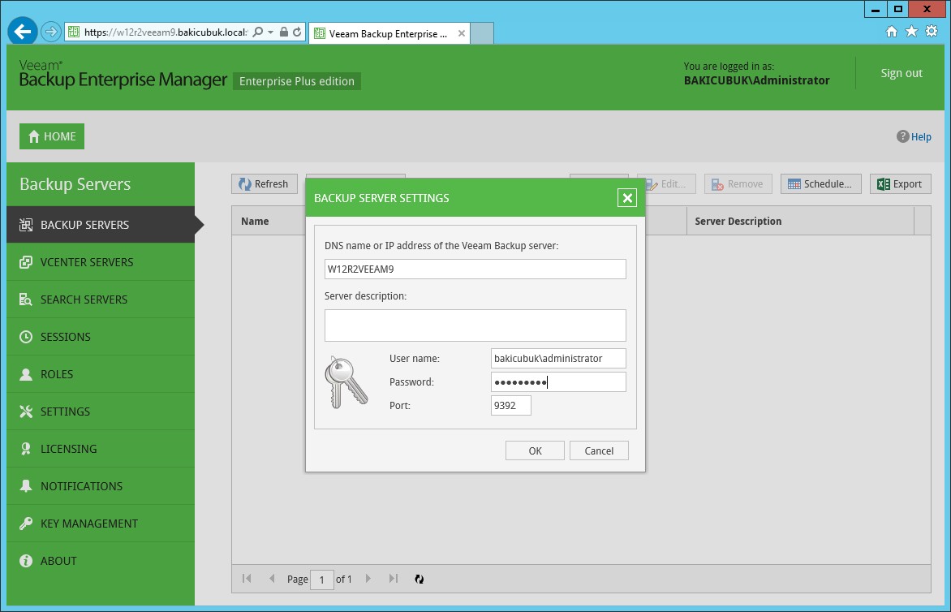Image resolution: width=951 pixels, height=612 pixels.
Task: Click Cancel in the dialog
Action: pyautogui.click(x=599, y=450)
